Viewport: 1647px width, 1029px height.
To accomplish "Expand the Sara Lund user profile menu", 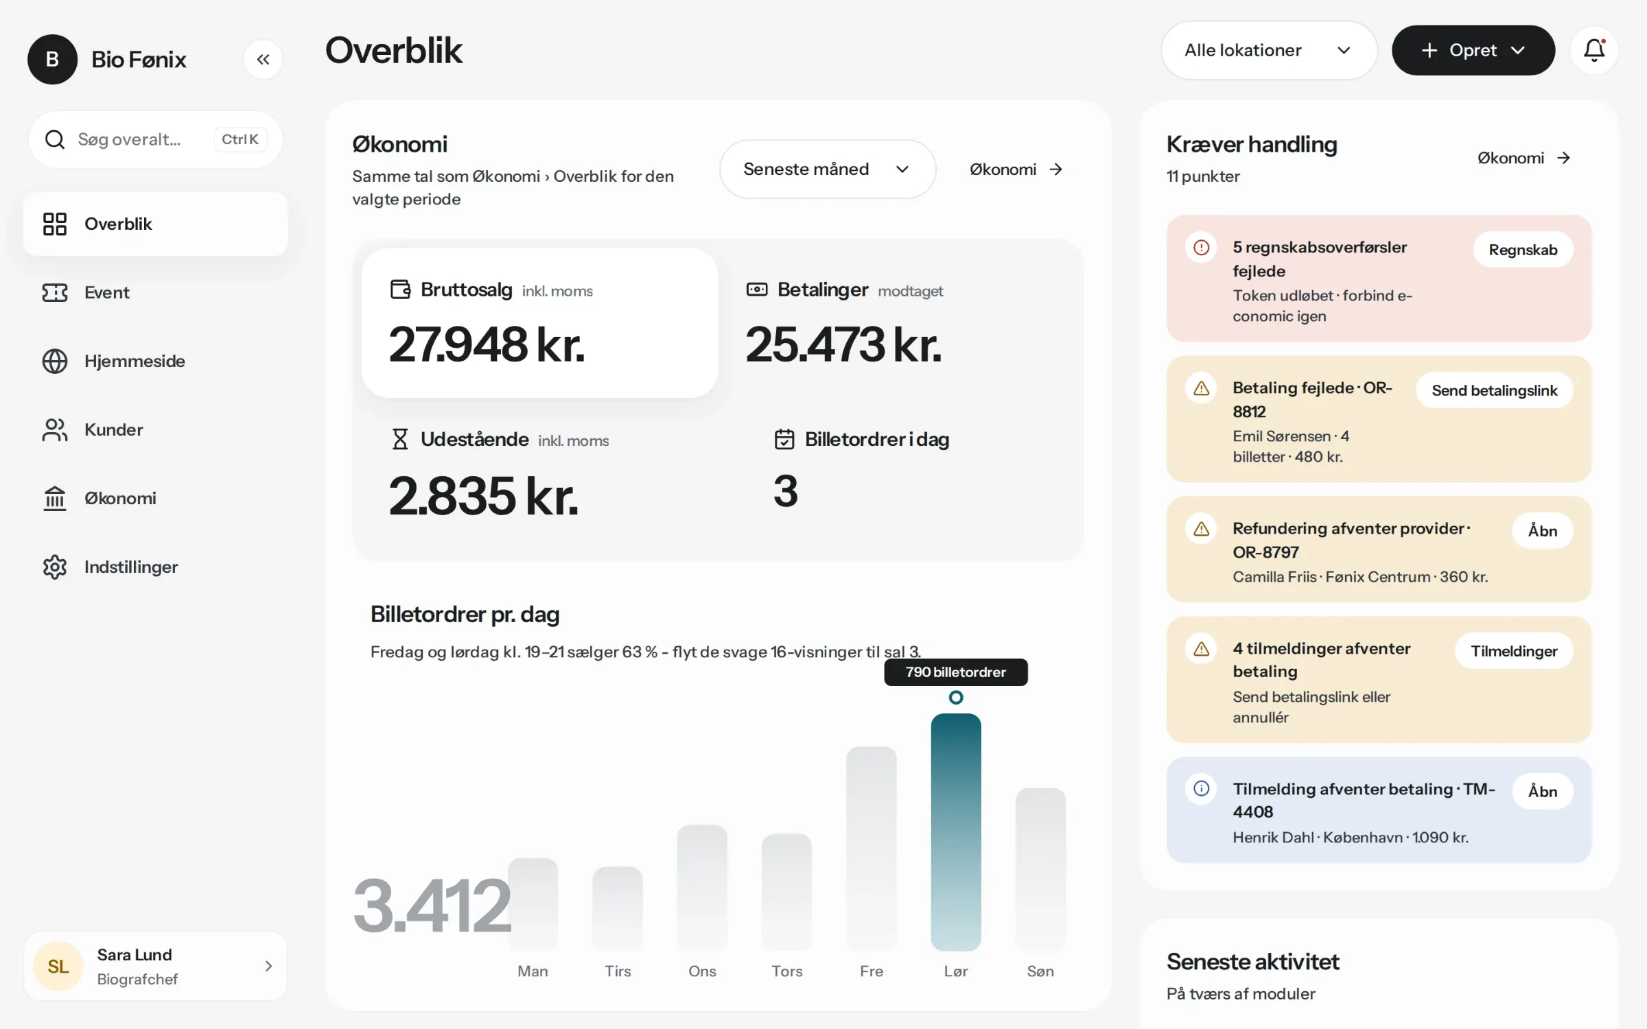I will [x=156, y=966].
